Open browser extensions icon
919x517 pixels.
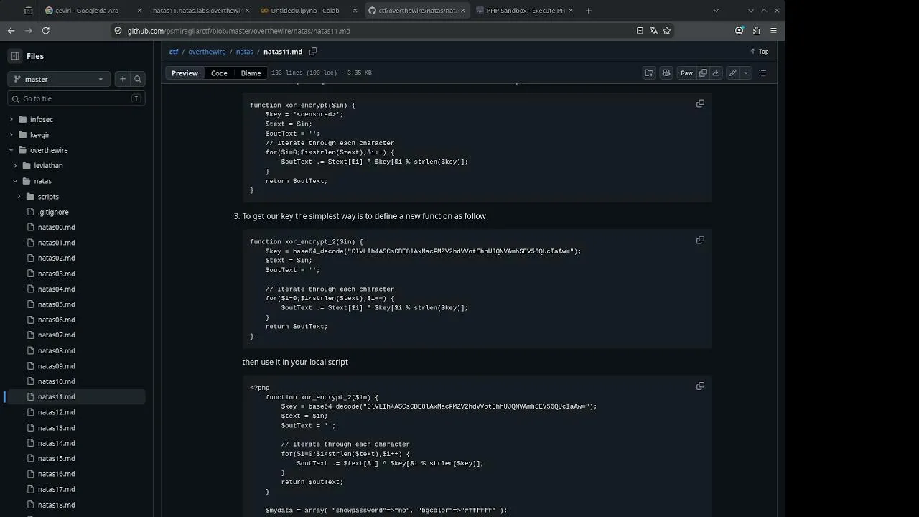pos(756,31)
